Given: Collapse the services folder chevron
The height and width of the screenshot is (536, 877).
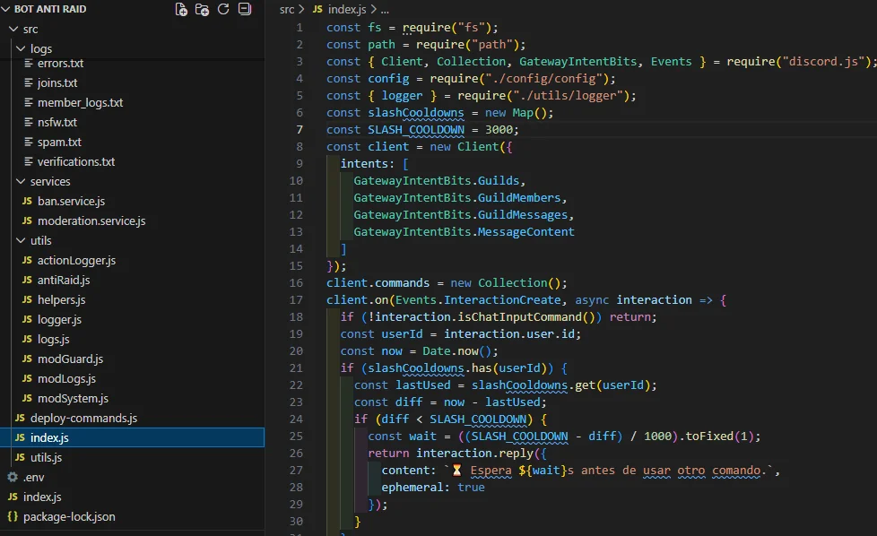Looking at the screenshot, I should pos(21,181).
